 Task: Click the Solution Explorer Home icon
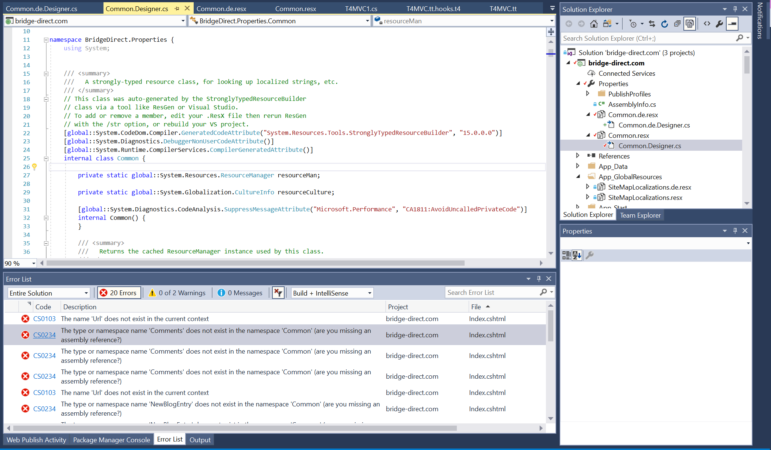[x=594, y=24]
